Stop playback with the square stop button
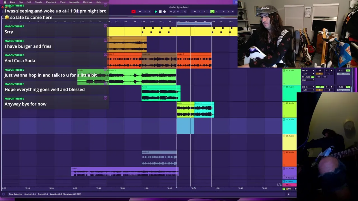Image resolution: width=358 pixels, height=201 pixels. click(x=160, y=11)
